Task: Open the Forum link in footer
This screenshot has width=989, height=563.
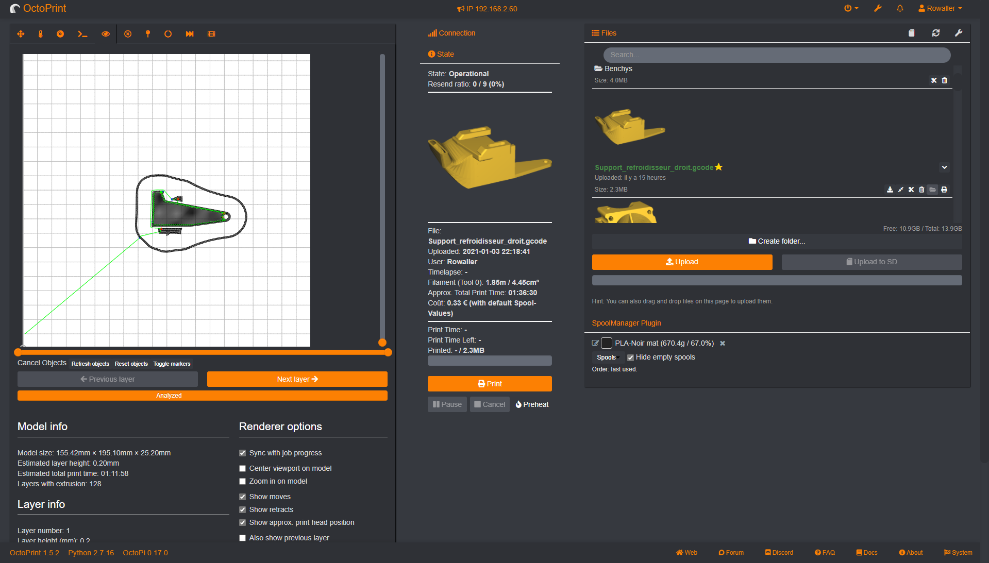Action: (731, 552)
